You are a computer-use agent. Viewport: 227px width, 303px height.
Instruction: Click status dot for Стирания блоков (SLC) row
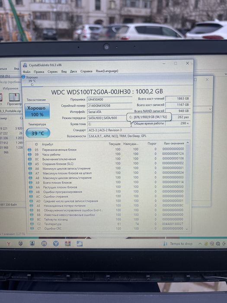[30, 164]
